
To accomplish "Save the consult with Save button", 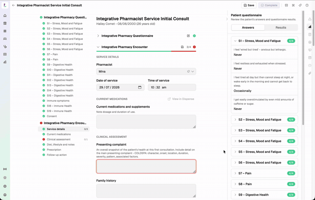I will (x=249, y=5).
